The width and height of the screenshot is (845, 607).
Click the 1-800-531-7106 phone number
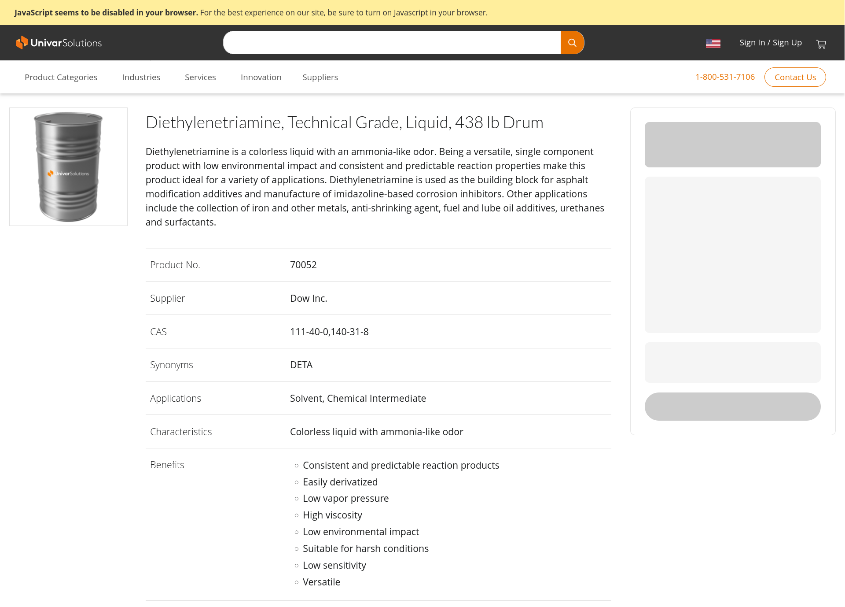[x=725, y=77]
